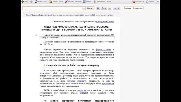Jump to the previous found fragment
181x102 pixels.
tap(115, 8)
